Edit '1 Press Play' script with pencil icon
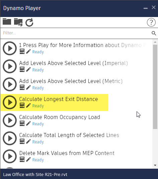The height and width of the screenshot is (179, 158). point(28,51)
